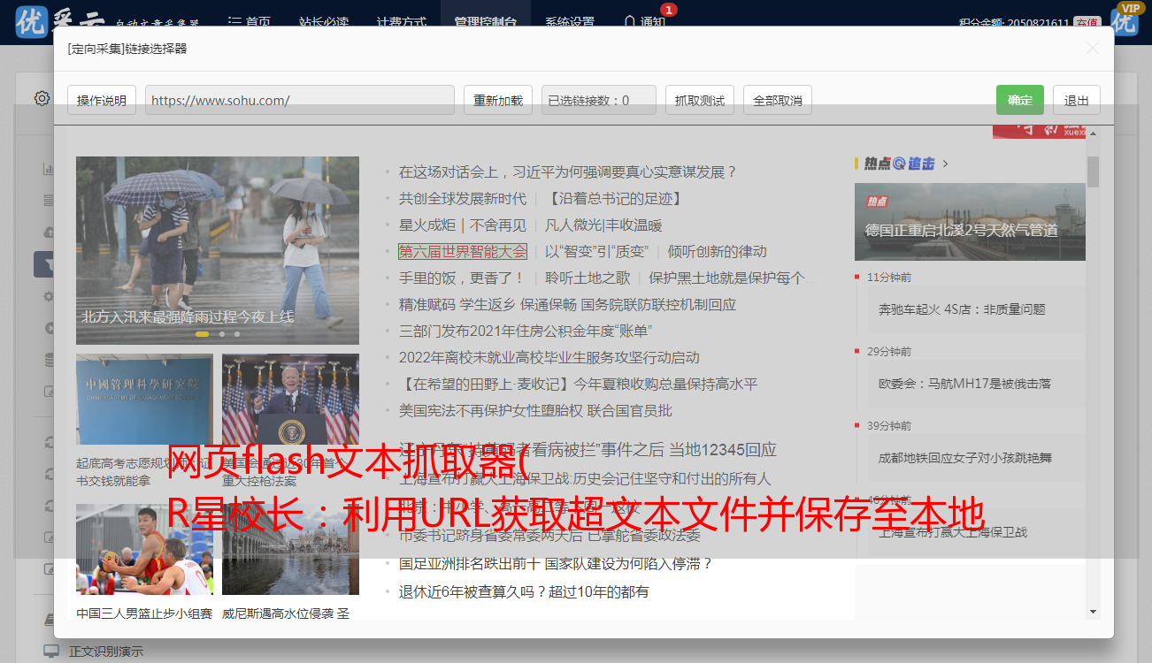Expand 热点追击 with its chevron arrow
Screen dimensions: 1152x663
[946, 164]
